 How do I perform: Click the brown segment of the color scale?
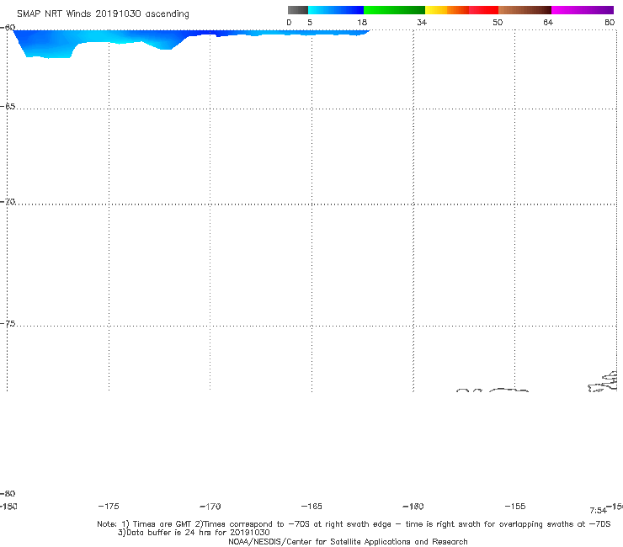(524, 10)
